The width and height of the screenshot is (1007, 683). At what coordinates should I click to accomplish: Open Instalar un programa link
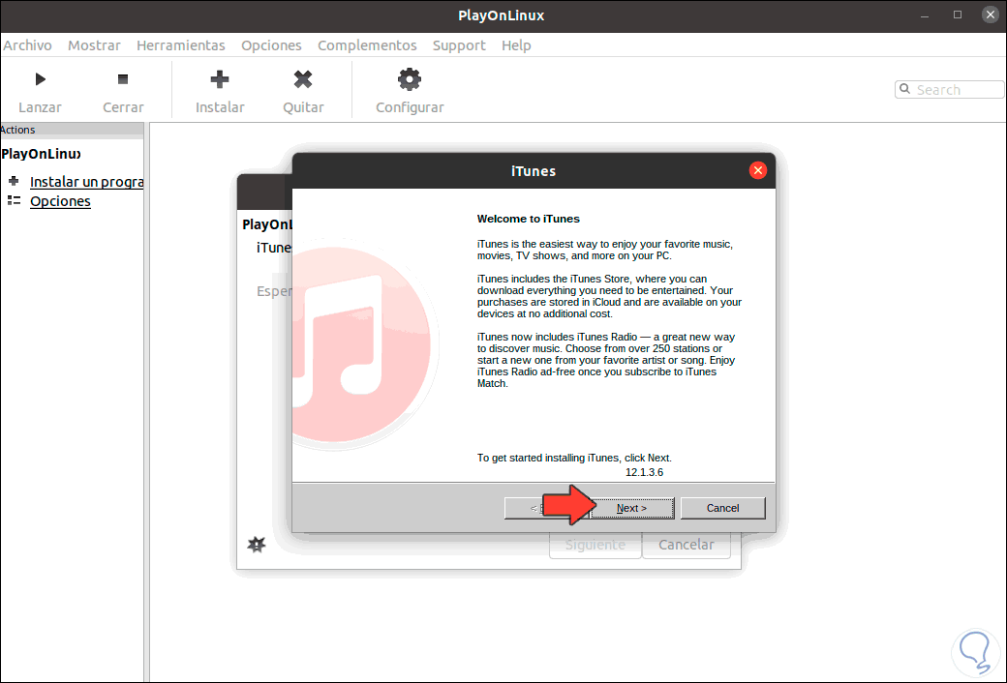(x=87, y=182)
